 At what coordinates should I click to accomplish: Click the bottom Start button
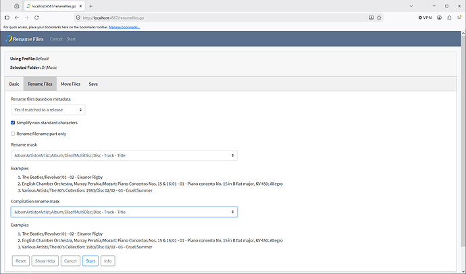coord(90,261)
